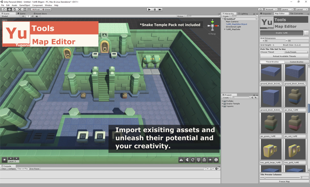Open the Project Create dropdown

[226, 97]
